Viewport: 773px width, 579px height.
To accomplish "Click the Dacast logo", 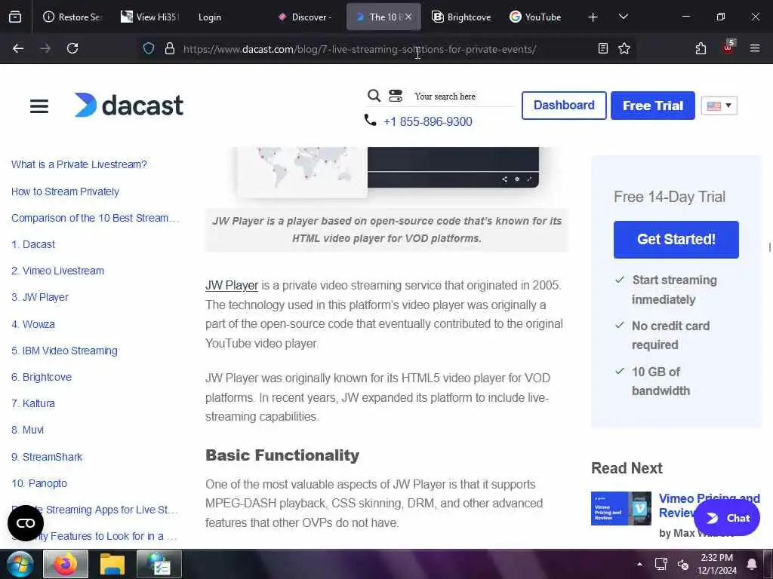I will point(128,106).
